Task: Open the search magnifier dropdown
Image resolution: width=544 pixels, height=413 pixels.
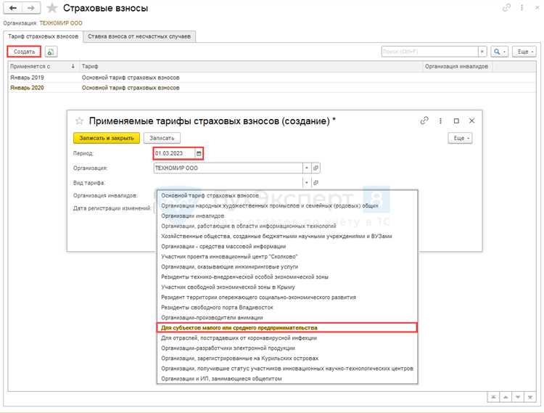Action: coord(499,52)
